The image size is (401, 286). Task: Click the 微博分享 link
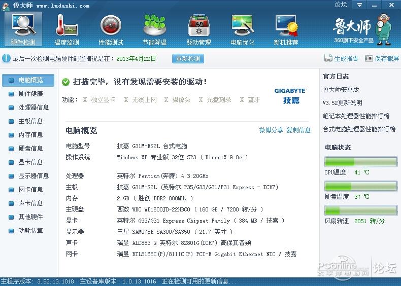pos(271,130)
